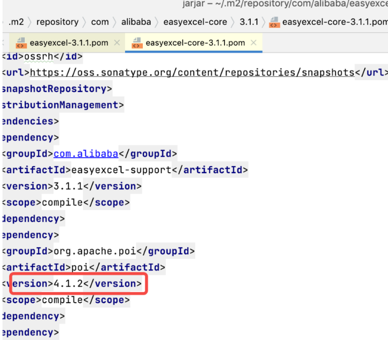Click the compile scope under poi dependency

(62, 300)
